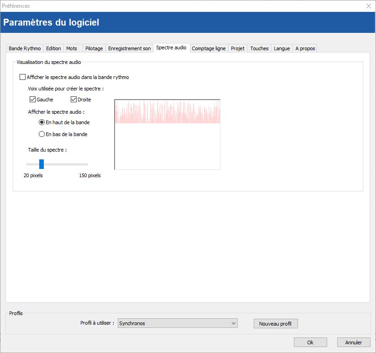This screenshot has width=376, height=353.
Task: Switch to the Edition tab
Action: coord(53,48)
